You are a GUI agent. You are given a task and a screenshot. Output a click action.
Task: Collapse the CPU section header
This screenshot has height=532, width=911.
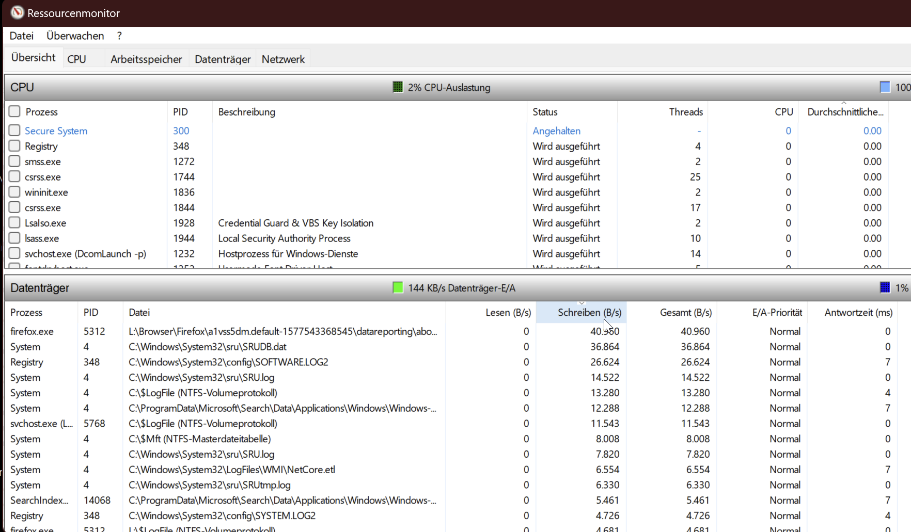tap(458, 87)
